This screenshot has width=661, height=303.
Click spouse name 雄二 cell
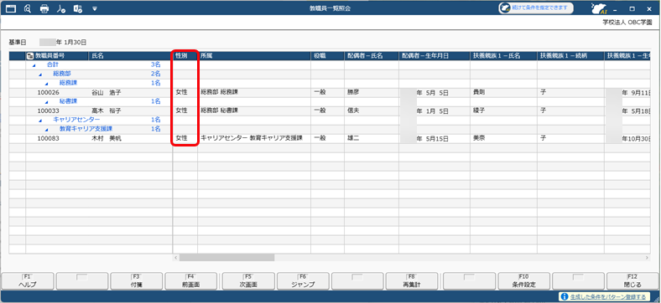coord(372,137)
